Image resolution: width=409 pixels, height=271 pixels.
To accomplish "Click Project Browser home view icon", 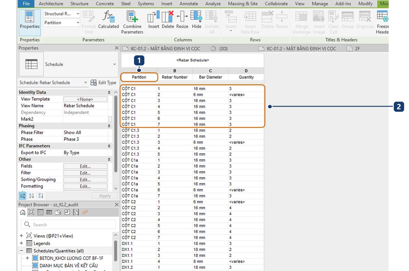I will point(23,212).
